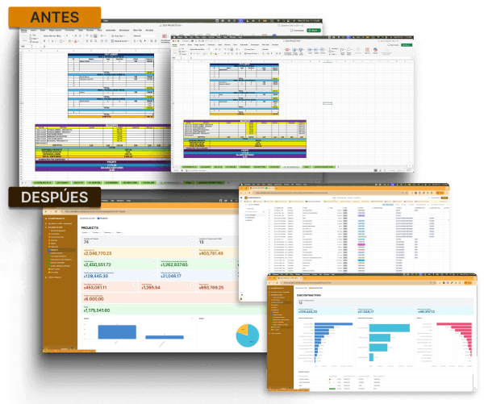Expand the 2,046,770.23 card
This screenshot has width=484, height=404.
point(192,250)
